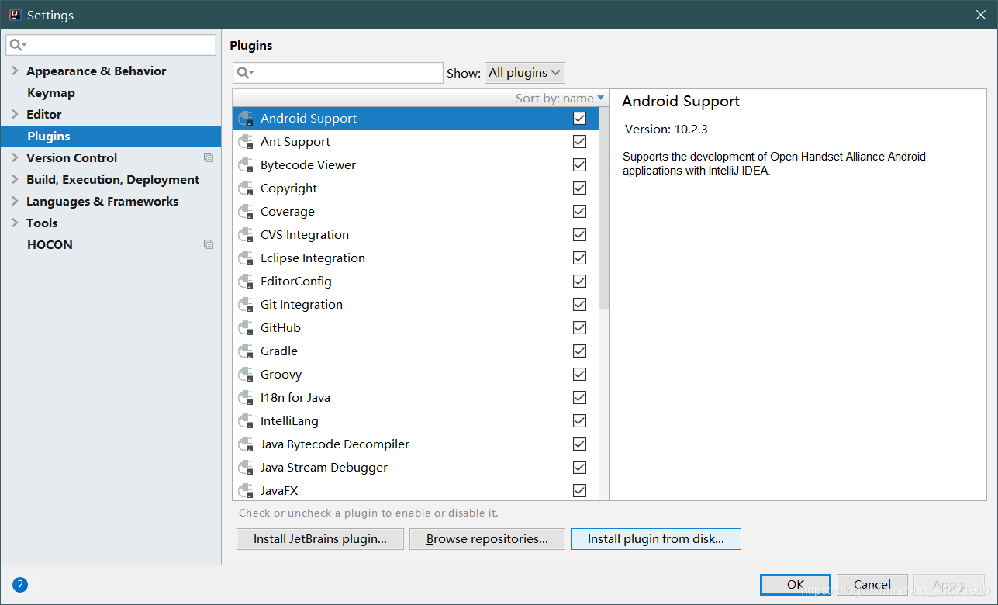This screenshot has height=605, width=998.
Task: Uncheck the Ant Support plugin
Action: click(x=579, y=142)
